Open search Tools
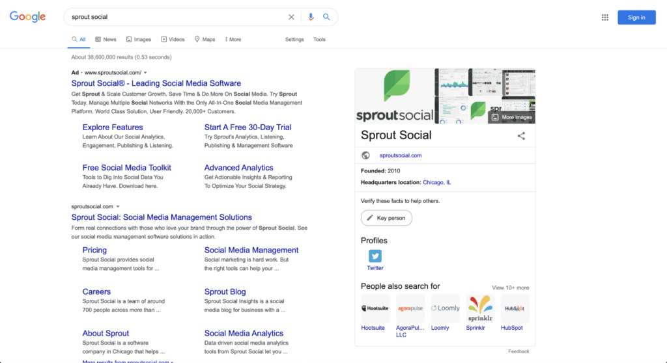Image resolution: width=667 pixels, height=363 pixels. (x=319, y=40)
